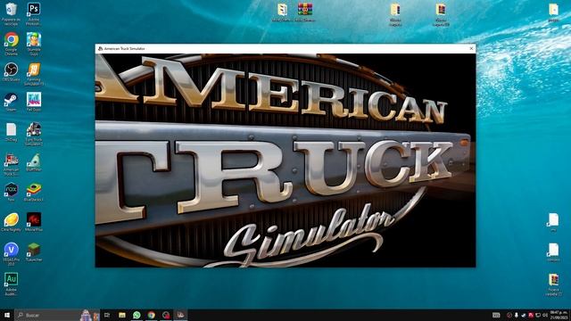Open the Windows Start menu
The width and height of the screenshot is (571, 321).
(x=7, y=315)
